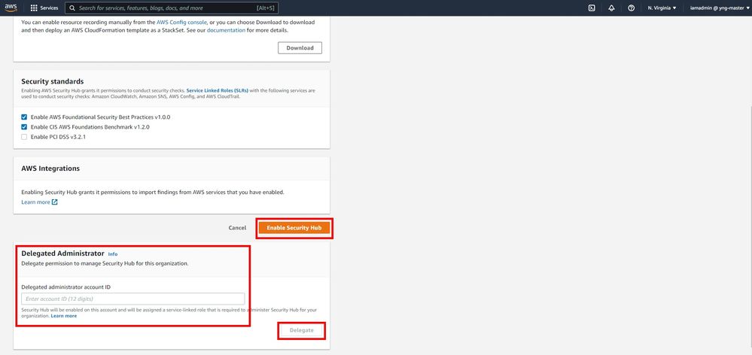Open the documentation link
Viewport: 752px width, 355px height.
coord(226,30)
